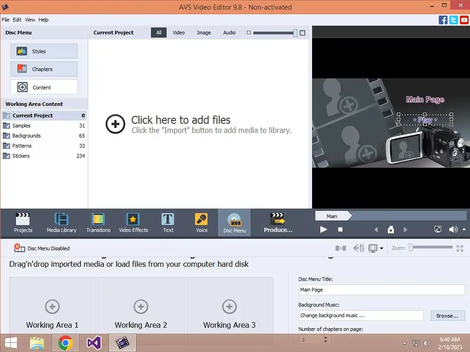Open the Help menu
Screen dimensions: 470x352
point(44,20)
